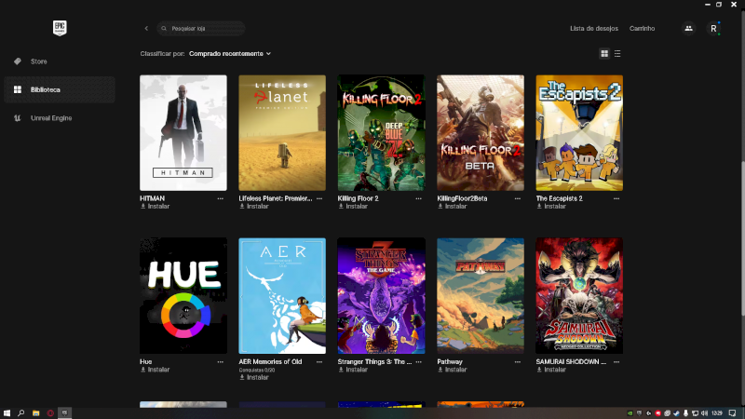Click The Escapists 2 title text
Viewport: 745px width, 419px height.
tap(560, 198)
